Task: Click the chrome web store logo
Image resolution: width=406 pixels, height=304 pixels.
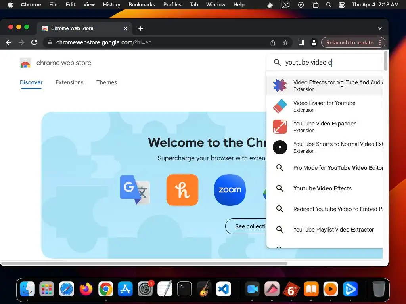Action: click(x=25, y=63)
